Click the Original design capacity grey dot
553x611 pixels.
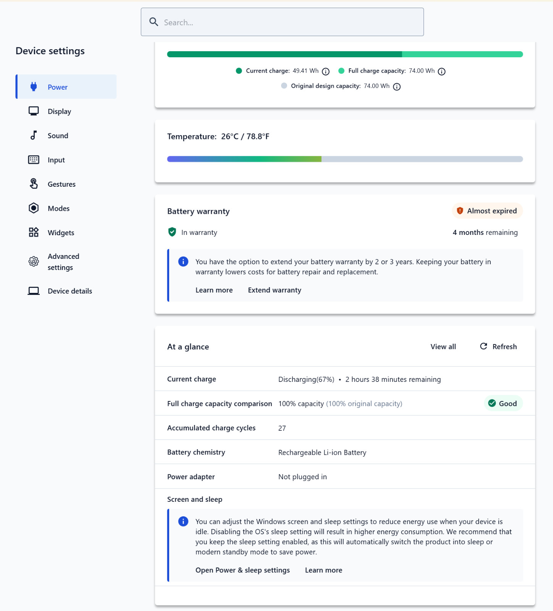[x=284, y=86]
